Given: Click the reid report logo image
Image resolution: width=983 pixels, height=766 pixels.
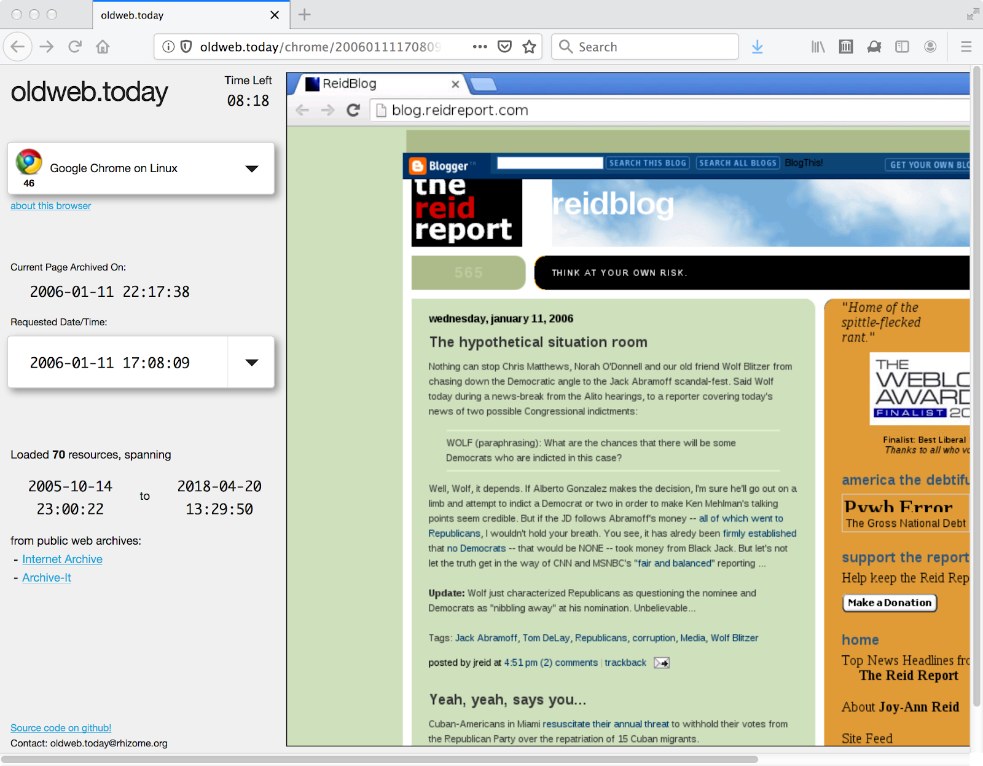Looking at the screenshot, I should pyautogui.click(x=467, y=213).
